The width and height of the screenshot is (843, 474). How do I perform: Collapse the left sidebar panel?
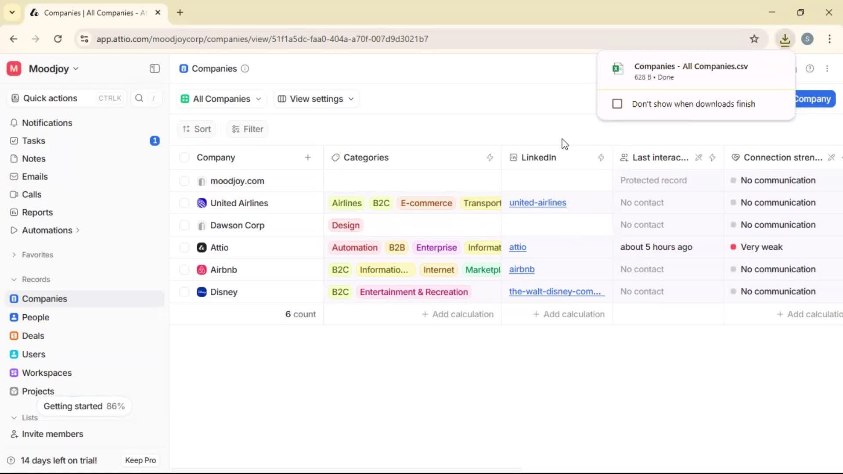pos(154,68)
